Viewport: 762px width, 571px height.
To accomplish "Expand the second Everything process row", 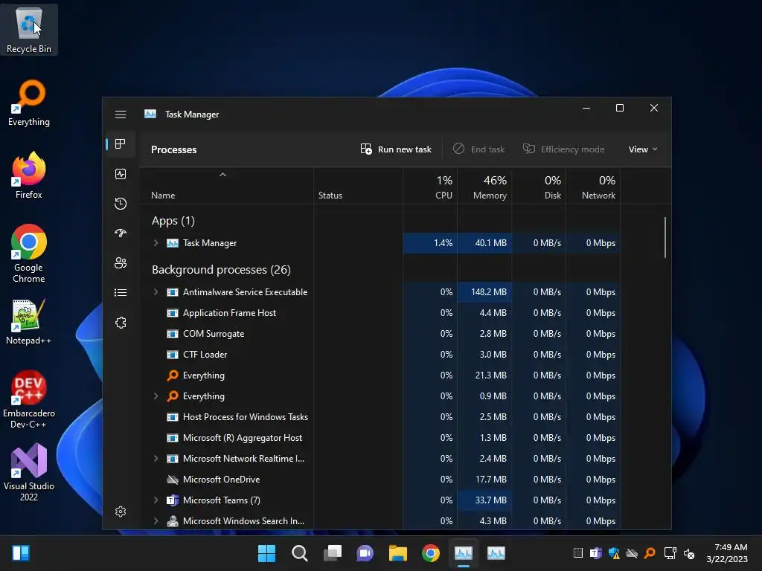I will coord(156,396).
